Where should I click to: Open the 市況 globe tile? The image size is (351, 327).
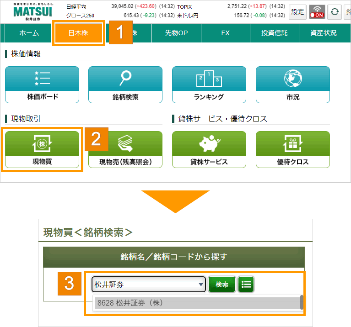tap(293, 84)
